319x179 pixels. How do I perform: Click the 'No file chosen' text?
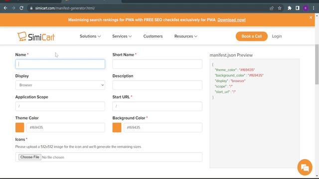coord(53,157)
